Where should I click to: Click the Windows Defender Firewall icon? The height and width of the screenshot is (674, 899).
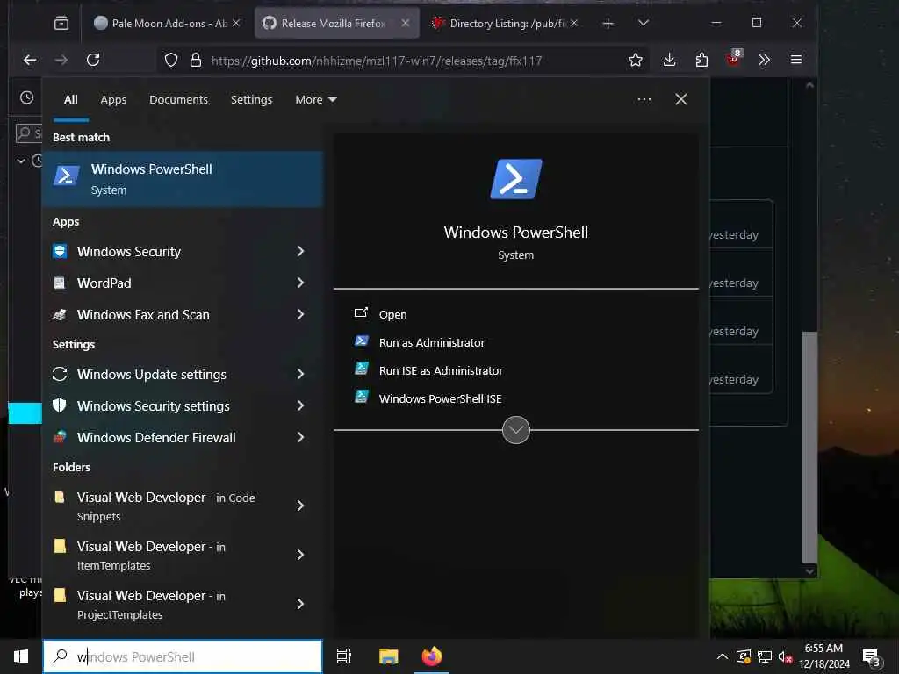[60, 437]
